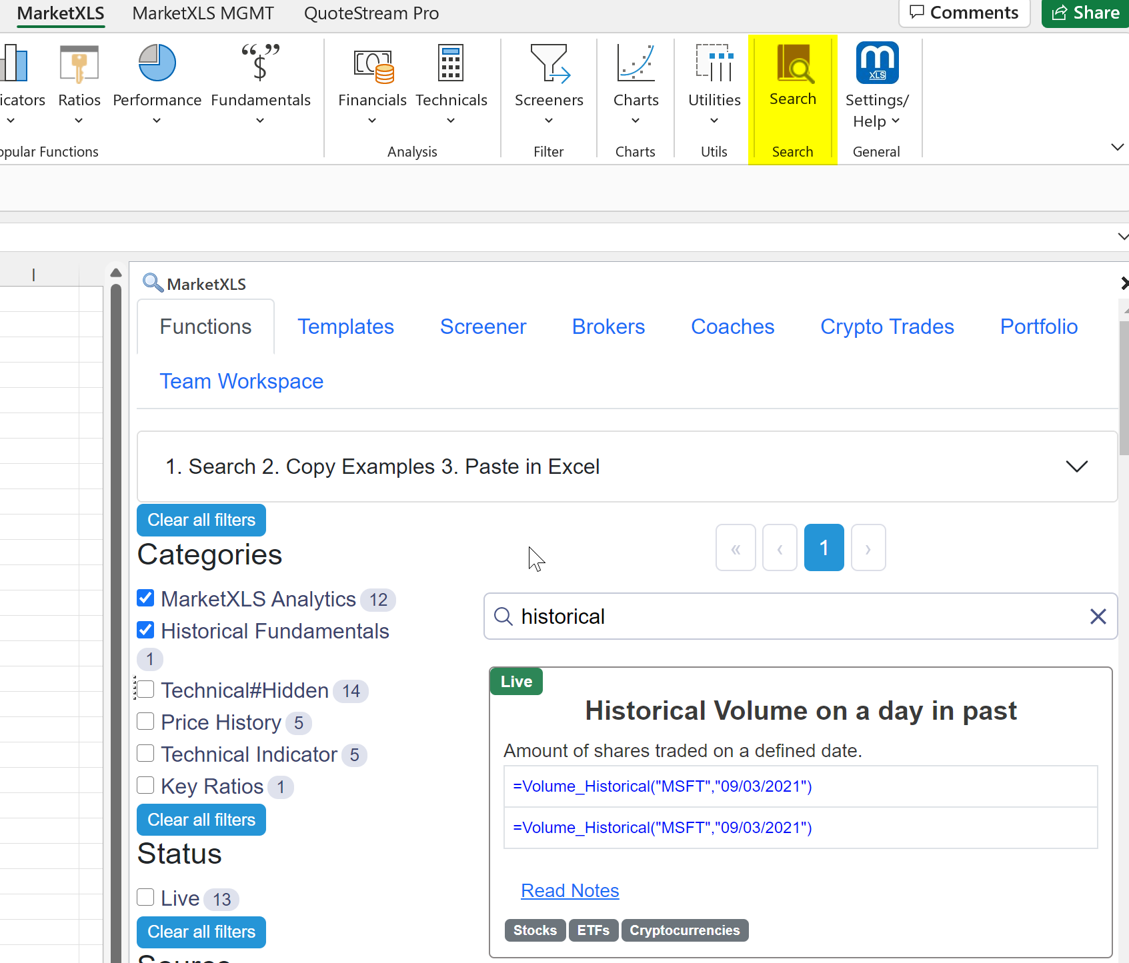Click the Comments speech bubble button
1129x963 pixels.
coord(964,13)
